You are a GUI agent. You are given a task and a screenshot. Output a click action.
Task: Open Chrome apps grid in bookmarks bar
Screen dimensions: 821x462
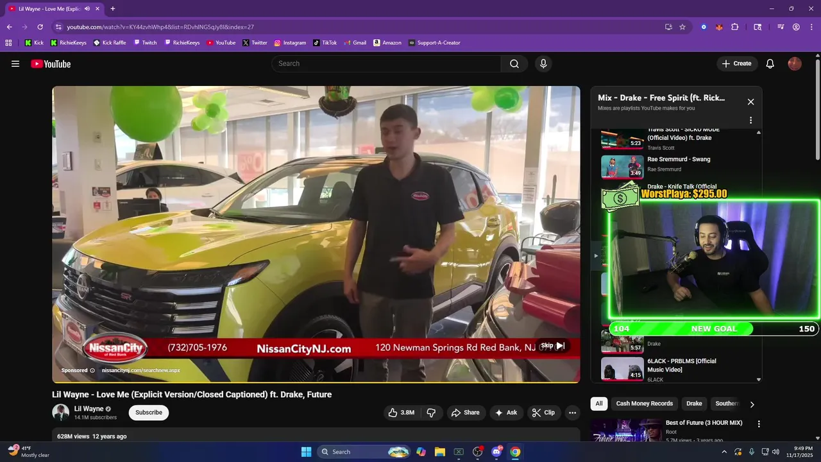[x=8, y=43]
